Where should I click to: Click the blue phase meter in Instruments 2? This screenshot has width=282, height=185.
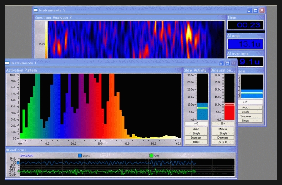coord(252,87)
